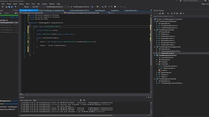Open the Project menu
This screenshot has width=209, height=117.
[x=9, y=4]
